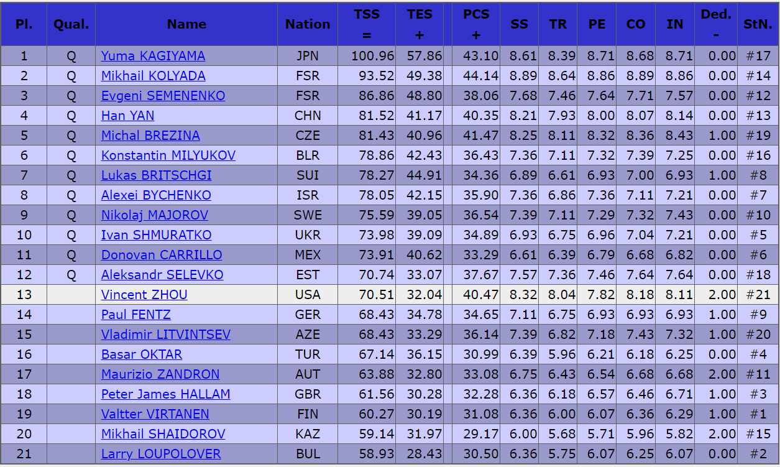Open Maurizio ZANDRON's page
The width and height of the screenshot is (780, 467).
pos(160,374)
